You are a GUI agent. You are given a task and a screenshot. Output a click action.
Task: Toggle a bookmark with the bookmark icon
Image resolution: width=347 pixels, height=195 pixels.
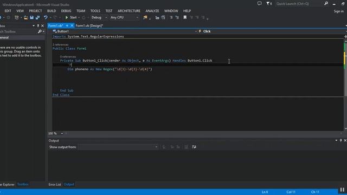tap(185, 17)
